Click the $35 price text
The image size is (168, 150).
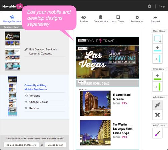pos(124,103)
